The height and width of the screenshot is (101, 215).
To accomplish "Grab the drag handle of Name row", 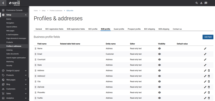I will coord(35,48).
